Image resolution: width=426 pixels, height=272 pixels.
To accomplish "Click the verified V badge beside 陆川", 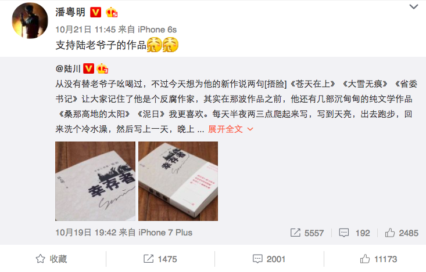I will tap(88, 68).
